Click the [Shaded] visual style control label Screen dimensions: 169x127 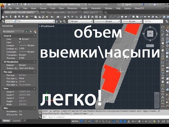(50, 26)
